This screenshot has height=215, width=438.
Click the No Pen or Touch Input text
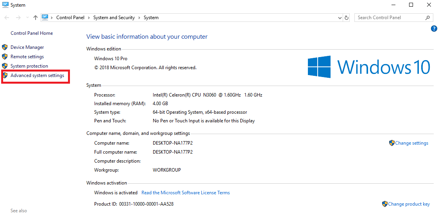click(x=204, y=121)
